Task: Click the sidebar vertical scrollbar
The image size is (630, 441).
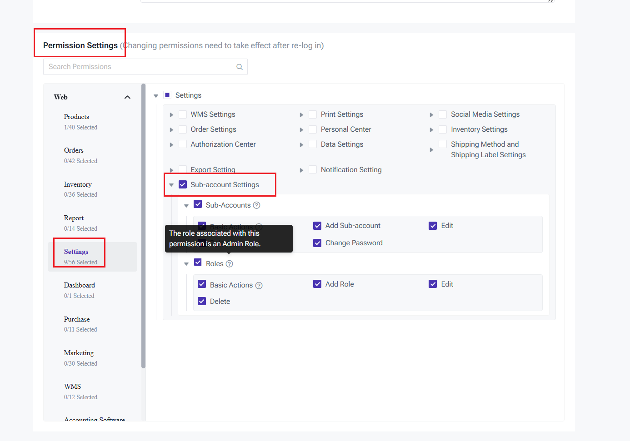Action: pos(144,227)
